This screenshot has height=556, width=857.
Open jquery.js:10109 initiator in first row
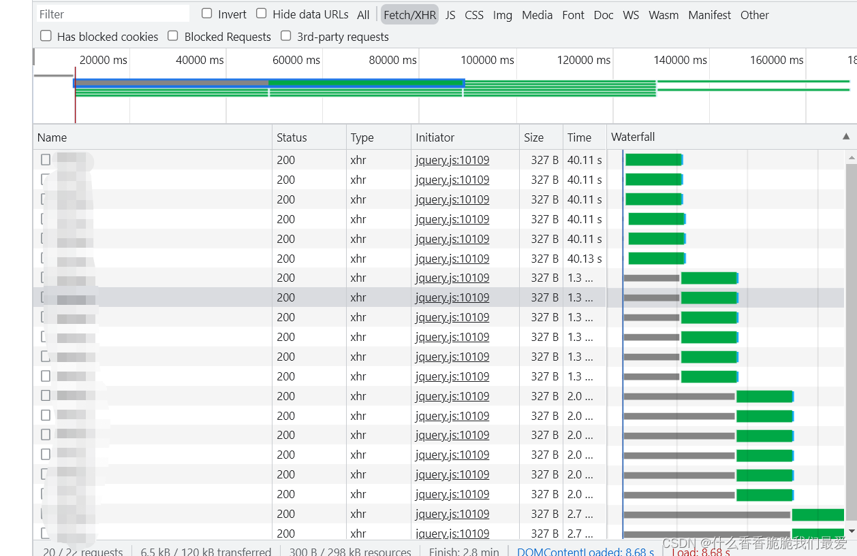click(452, 161)
